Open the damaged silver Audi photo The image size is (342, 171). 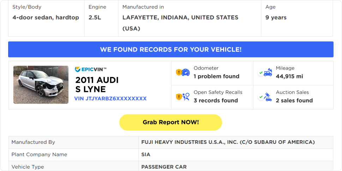41,85
